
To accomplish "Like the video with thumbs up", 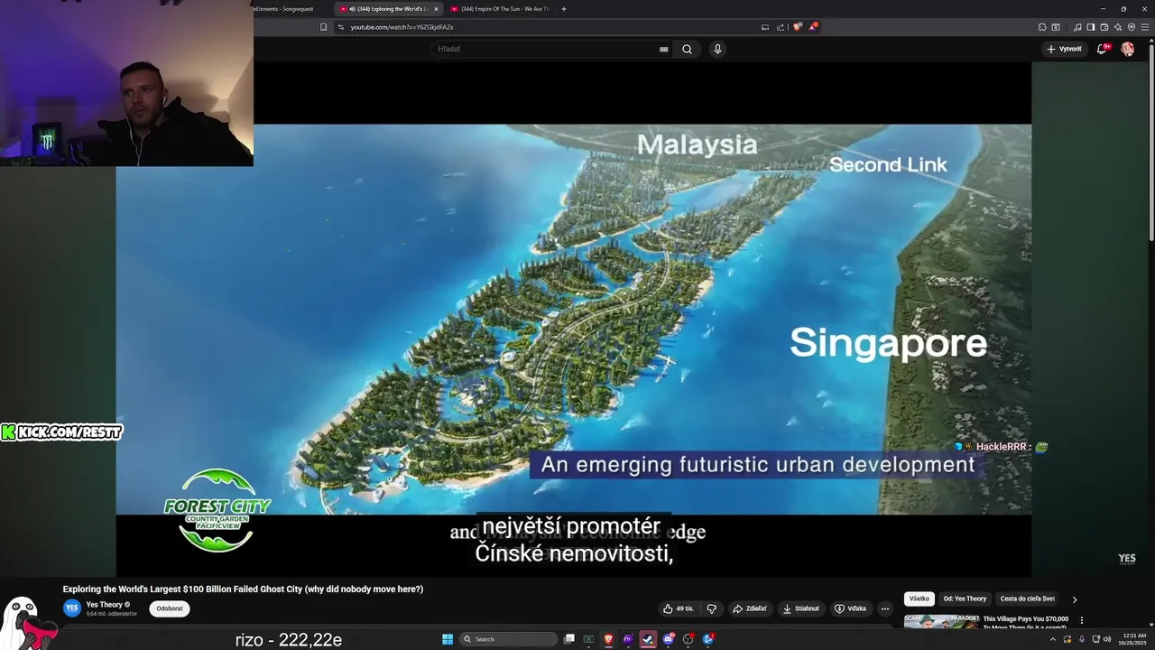I will click(679, 608).
